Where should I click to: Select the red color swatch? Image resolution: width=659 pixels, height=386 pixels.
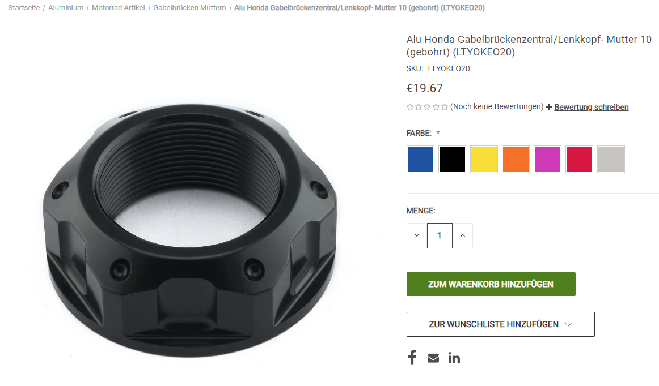pyautogui.click(x=579, y=159)
